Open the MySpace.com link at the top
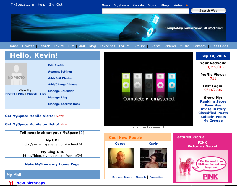Viewport: 237px width, 186px height. (x=22, y=4)
